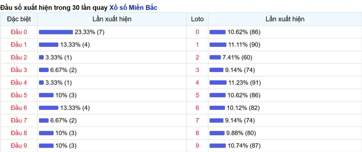The width and height of the screenshot is (362, 152).
Task: Click the Loto 2 bar showing 7.41%
Action: click(215, 57)
